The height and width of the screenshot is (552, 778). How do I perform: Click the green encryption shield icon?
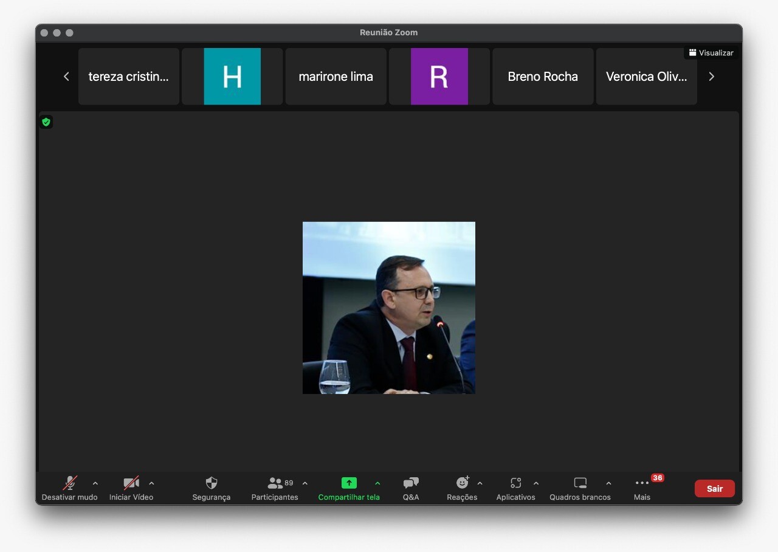pos(46,122)
